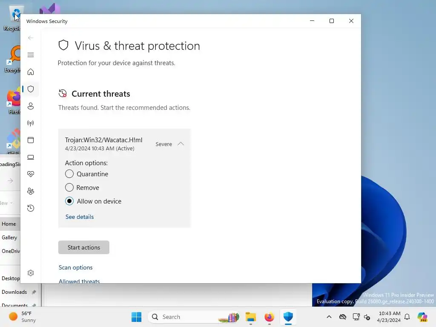This screenshot has width=436, height=327.
Task: Select Allow on device option
Action: click(x=69, y=201)
